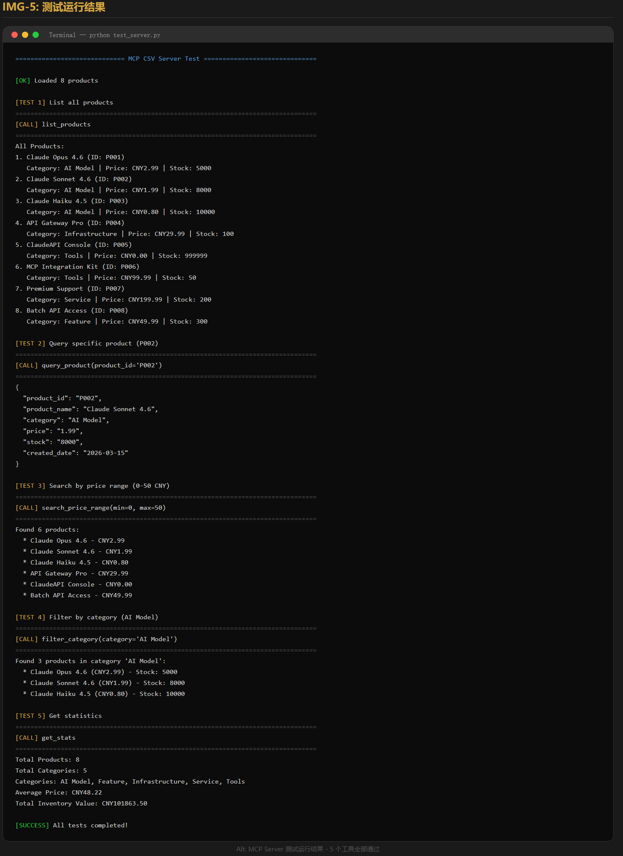
Task: Click the green maximize dot in terminal header
Action: [36, 35]
